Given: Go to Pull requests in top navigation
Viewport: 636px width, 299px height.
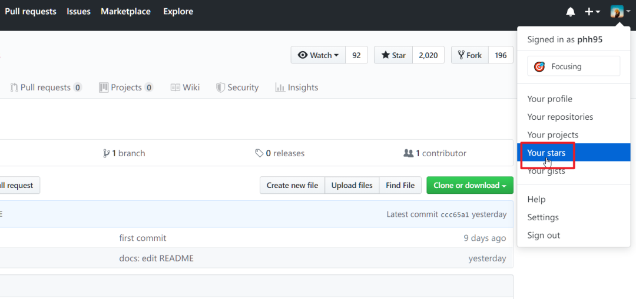Looking at the screenshot, I should click(x=31, y=12).
